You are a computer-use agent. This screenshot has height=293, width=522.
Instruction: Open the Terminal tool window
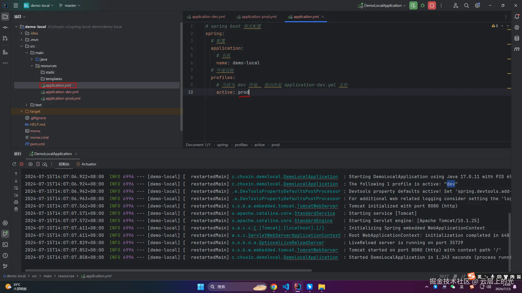(5, 245)
